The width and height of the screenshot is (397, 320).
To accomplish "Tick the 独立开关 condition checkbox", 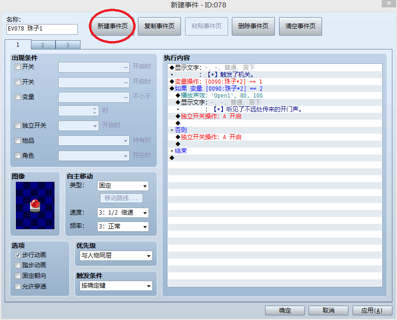I will (18, 125).
